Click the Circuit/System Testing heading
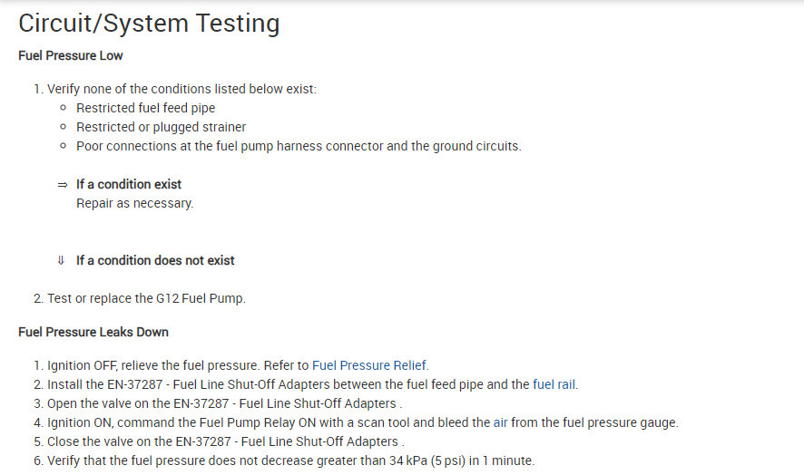Screen dimensions: 804x475 [149, 24]
